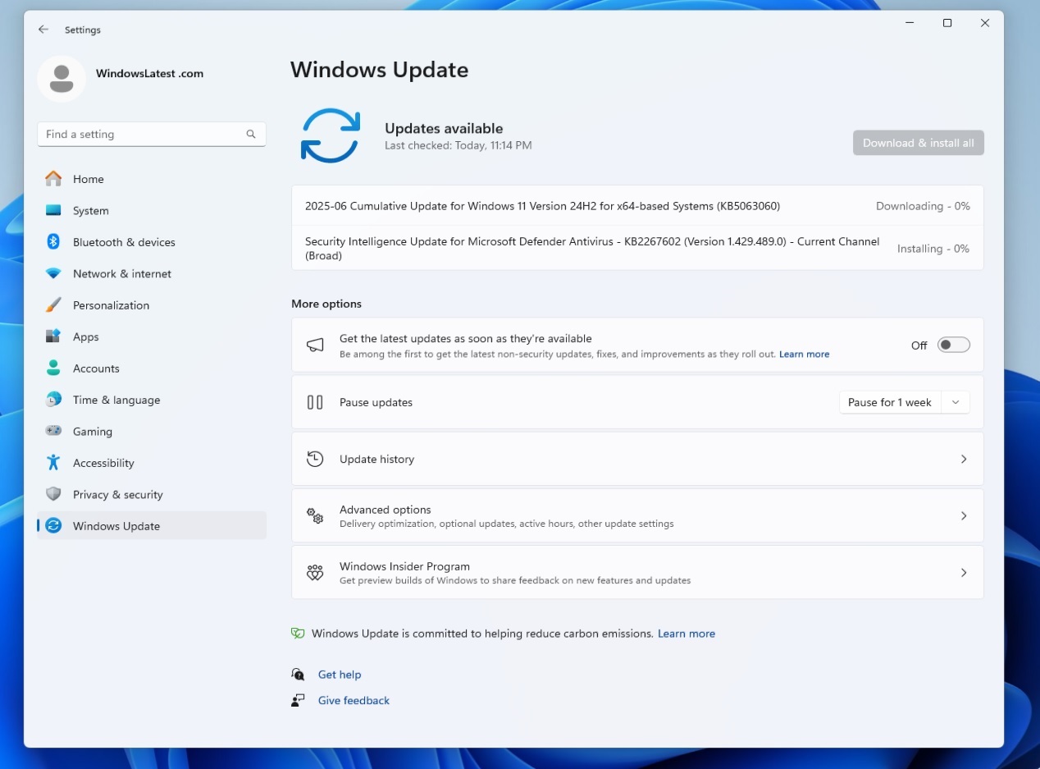Click the KB5063060 downloading progress entry

637,206
